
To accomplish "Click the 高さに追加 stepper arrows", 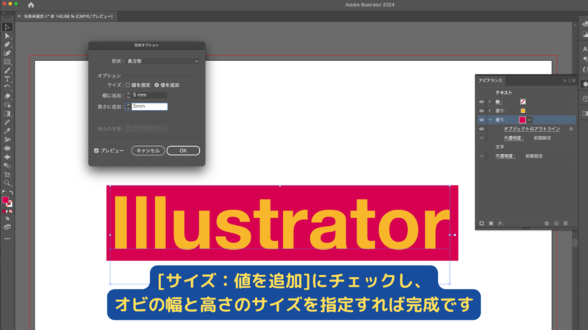I will click(x=128, y=106).
